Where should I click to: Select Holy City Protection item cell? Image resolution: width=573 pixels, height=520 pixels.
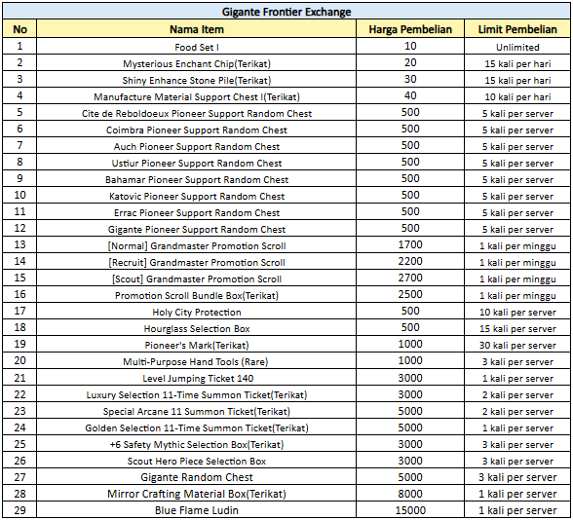click(x=196, y=312)
